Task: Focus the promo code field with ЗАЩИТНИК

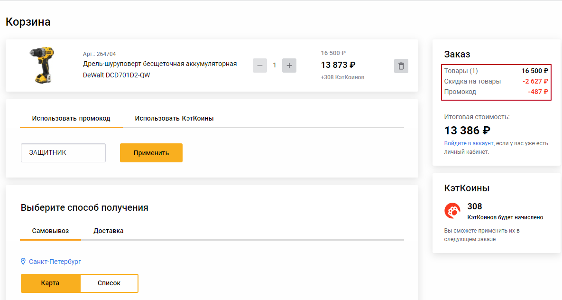Action: click(63, 153)
